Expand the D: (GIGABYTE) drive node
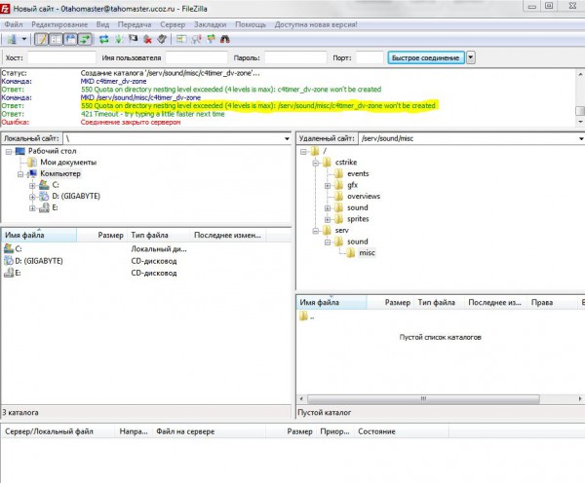 (x=32, y=196)
